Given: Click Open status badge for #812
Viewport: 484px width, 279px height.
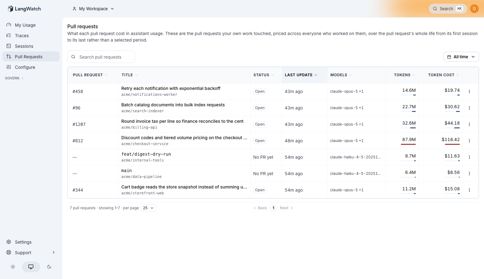Looking at the screenshot, I should click(260, 141).
